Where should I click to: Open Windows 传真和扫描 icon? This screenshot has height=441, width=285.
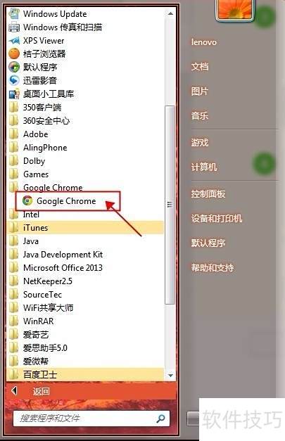point(14,27)
